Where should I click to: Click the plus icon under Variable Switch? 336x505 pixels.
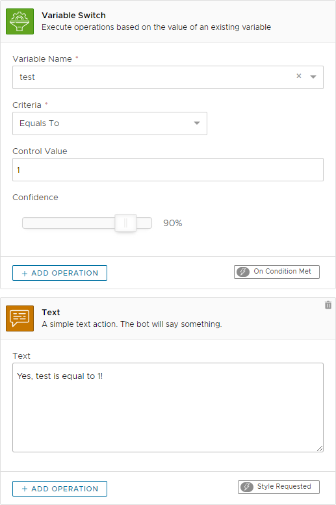(x=25, y=274)
